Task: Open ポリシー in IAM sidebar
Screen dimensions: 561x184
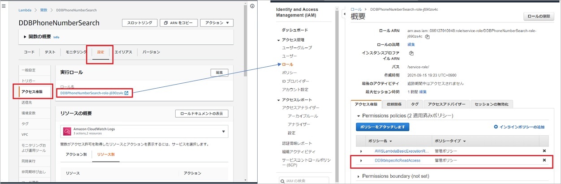Action: [289, 72]
